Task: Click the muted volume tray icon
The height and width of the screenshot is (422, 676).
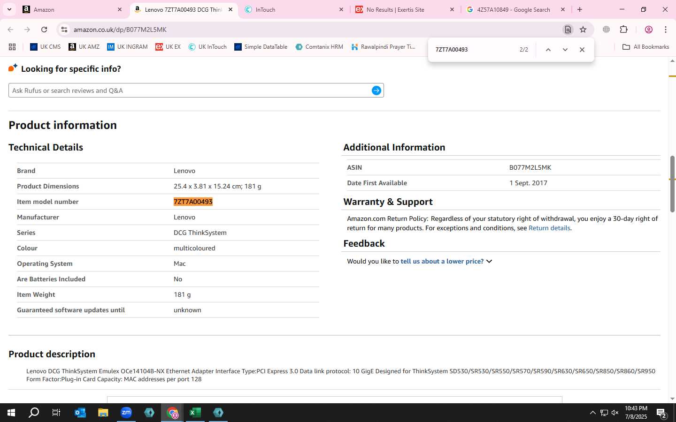Action: click(x=615, y=413)
